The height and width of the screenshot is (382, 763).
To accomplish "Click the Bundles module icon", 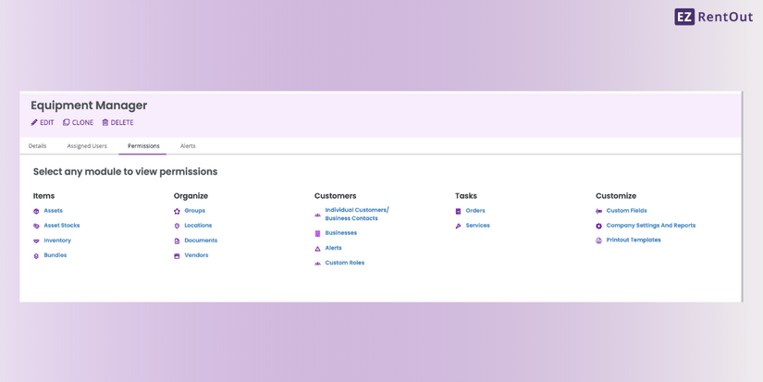I will point(36,255).
